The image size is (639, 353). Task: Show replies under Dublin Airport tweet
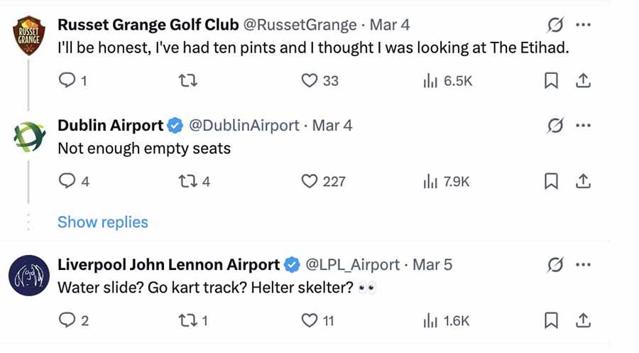coord(103,222)
